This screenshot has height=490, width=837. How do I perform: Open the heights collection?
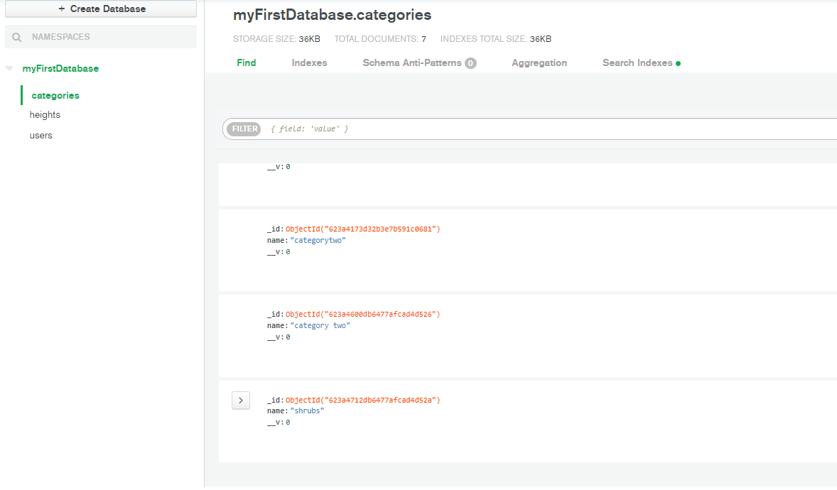point(45,115)
